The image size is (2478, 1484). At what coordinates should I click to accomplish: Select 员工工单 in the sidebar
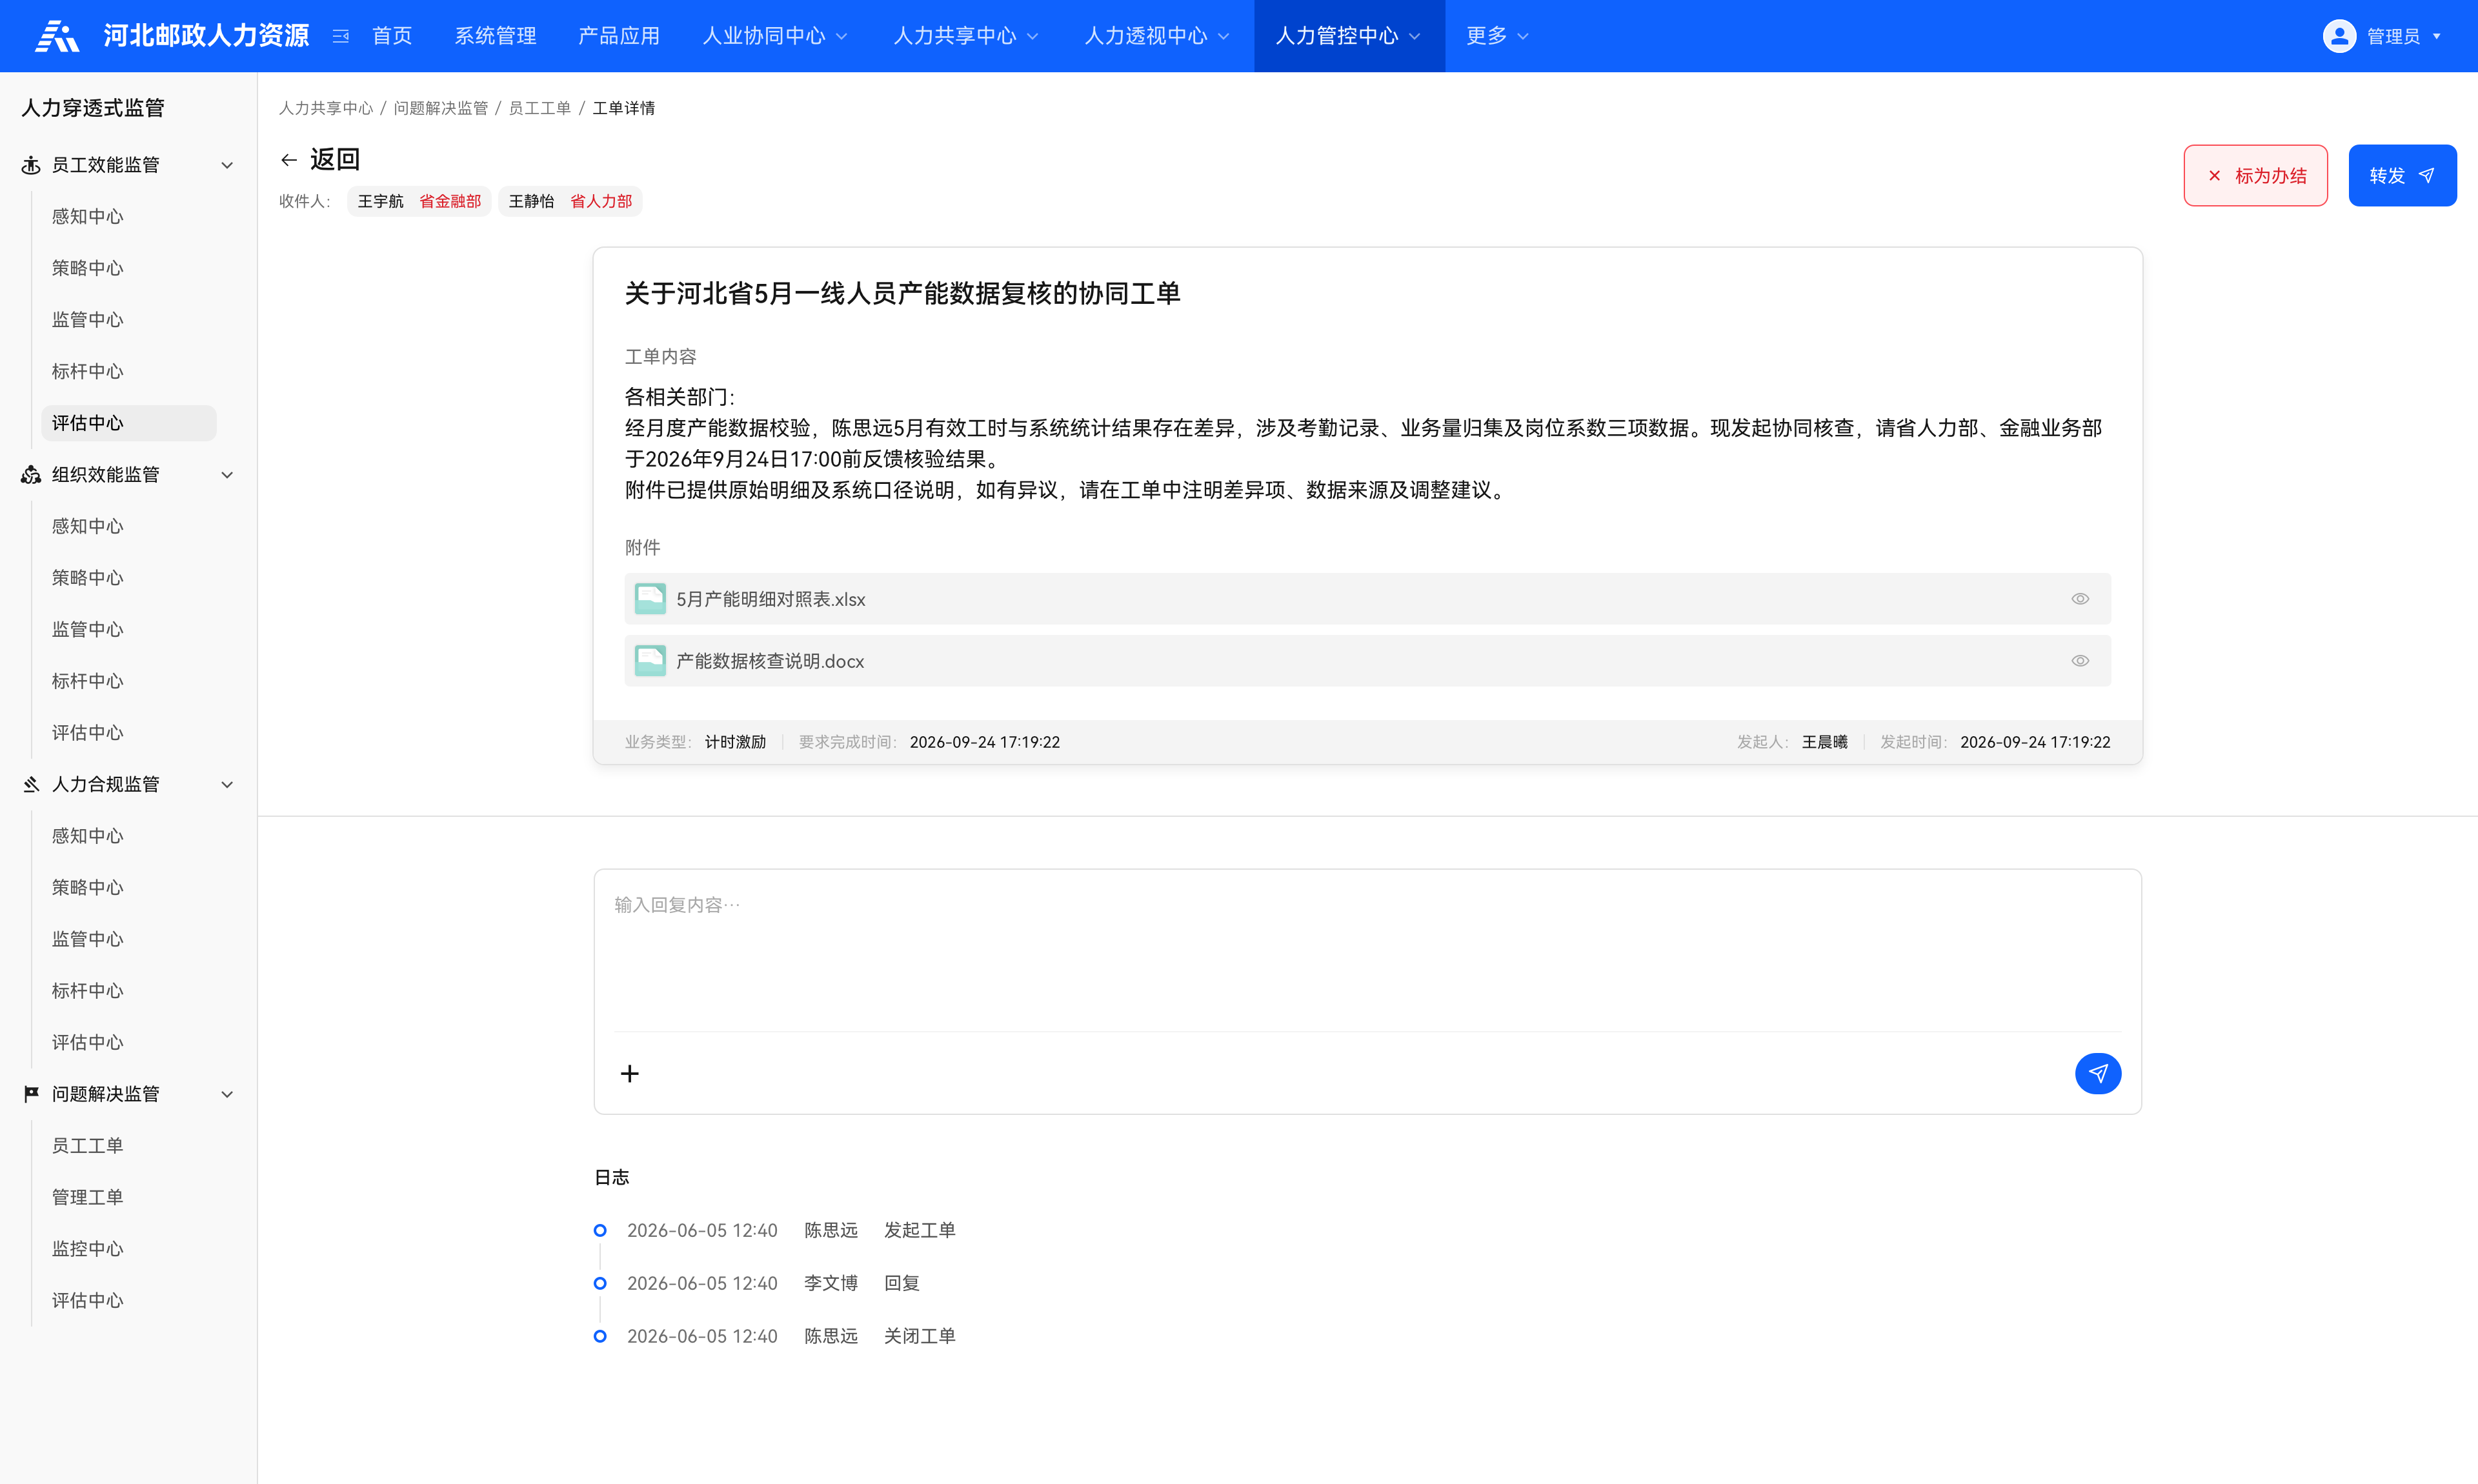(88, 1146)
